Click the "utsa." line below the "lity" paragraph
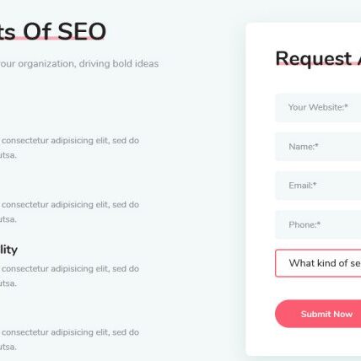Image resolution: width=361 pixels, height=361 pixels. coord(8,283)
